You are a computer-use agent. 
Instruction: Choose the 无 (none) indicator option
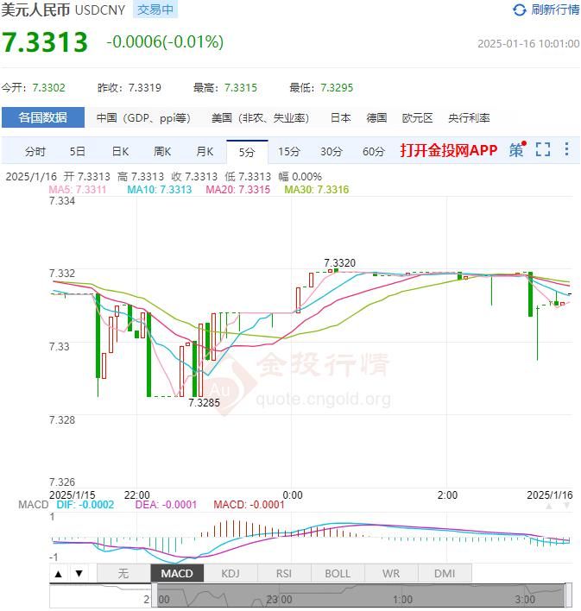click(x=123, y=573)
